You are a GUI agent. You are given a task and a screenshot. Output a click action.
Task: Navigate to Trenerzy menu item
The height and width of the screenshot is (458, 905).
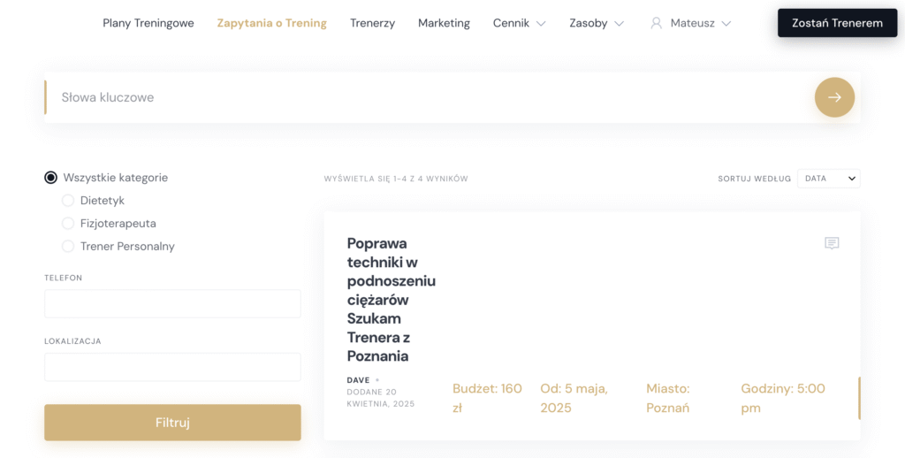[x=372, y=23]
